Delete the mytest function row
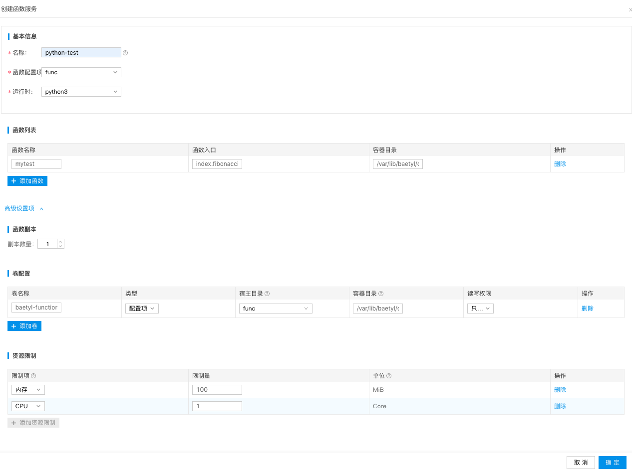Screen dimensions: 632x471 (560, 164)
